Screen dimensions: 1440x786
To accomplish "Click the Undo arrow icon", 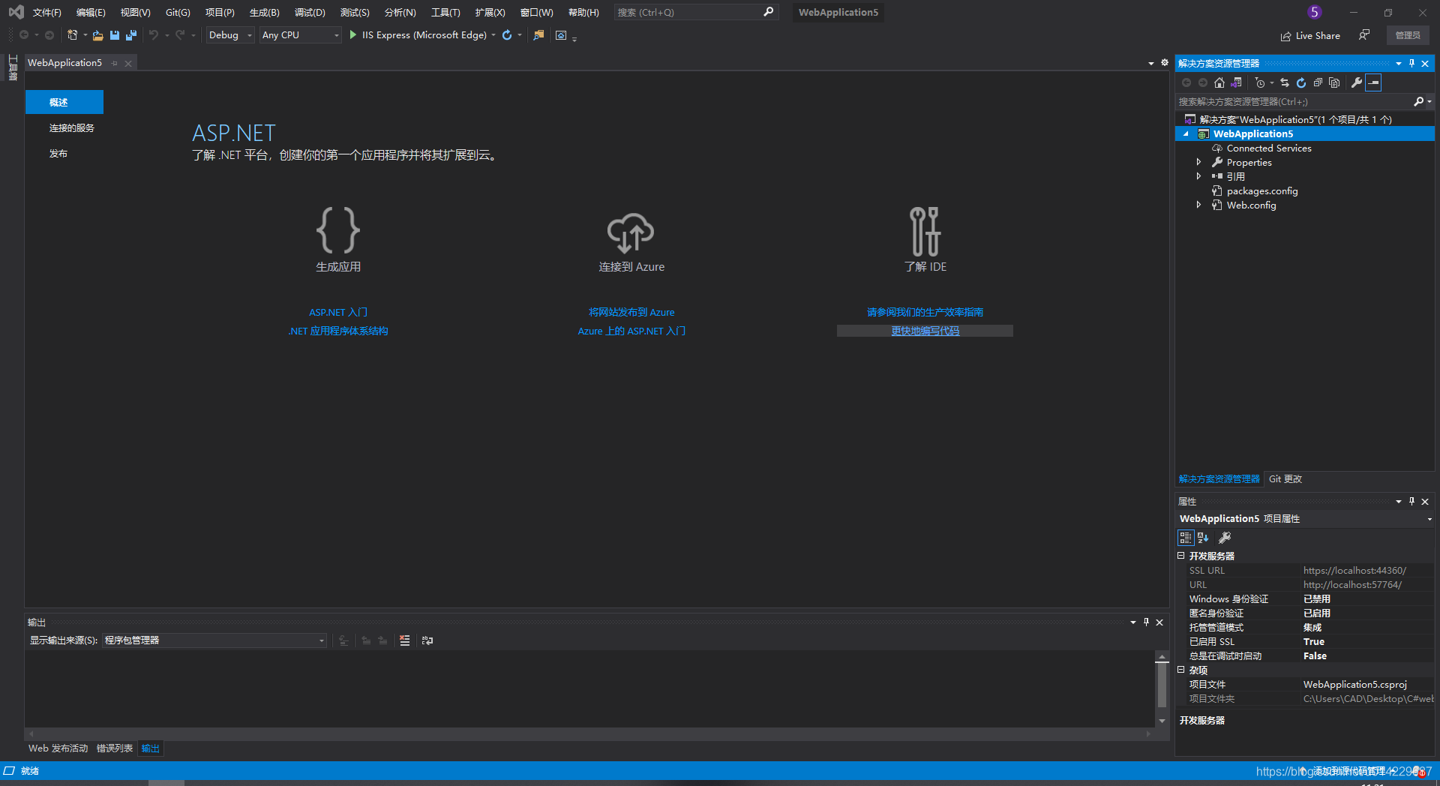I will point(154,35).
